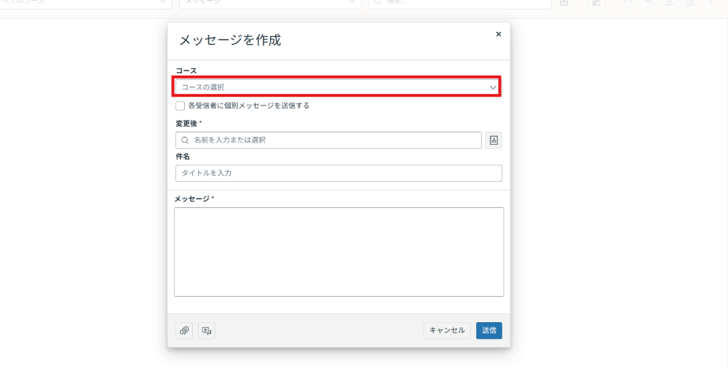
Task: Click the reply-all icon in inbox toolbar
Action: [649, 3]
